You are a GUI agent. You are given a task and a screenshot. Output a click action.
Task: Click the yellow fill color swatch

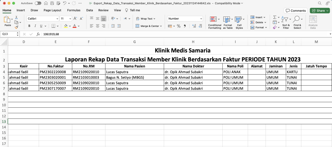tap(66, 26)
